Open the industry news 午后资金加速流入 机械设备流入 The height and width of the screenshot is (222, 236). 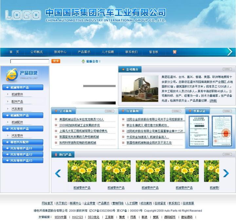pyautogui.click(x=147, y=137)
